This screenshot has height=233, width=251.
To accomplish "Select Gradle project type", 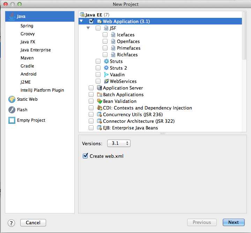I will click(27, 66).
